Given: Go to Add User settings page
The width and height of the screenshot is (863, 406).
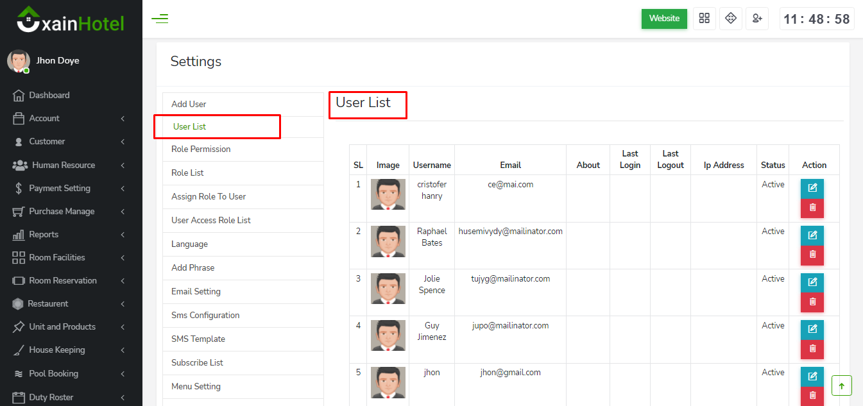Looking at the screenshot, I should click(189, 104).
